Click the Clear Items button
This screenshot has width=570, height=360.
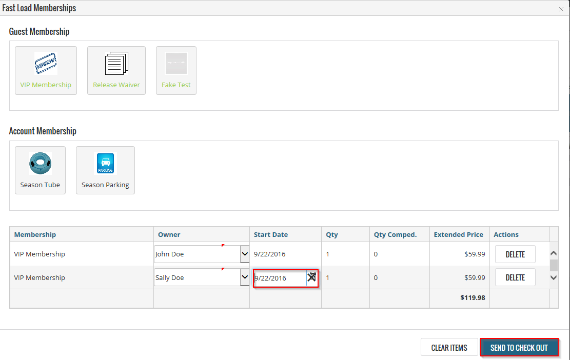click(449, 348)
